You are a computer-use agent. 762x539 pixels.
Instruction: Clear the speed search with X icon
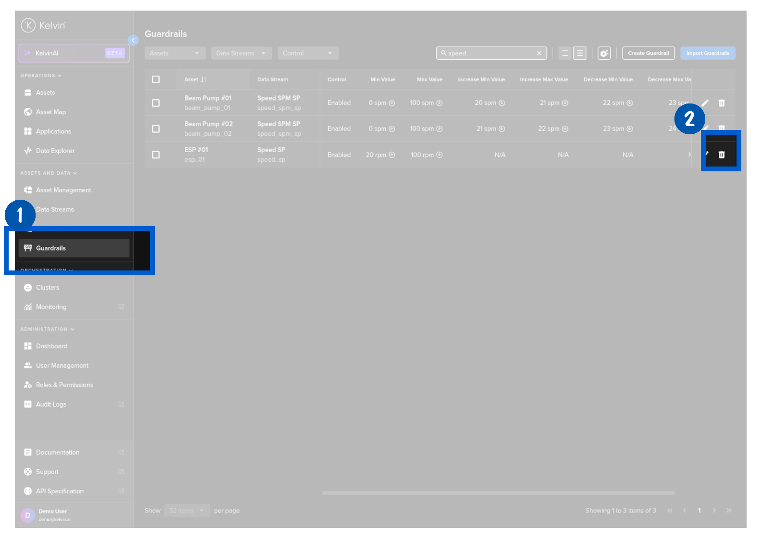point(539,53)
